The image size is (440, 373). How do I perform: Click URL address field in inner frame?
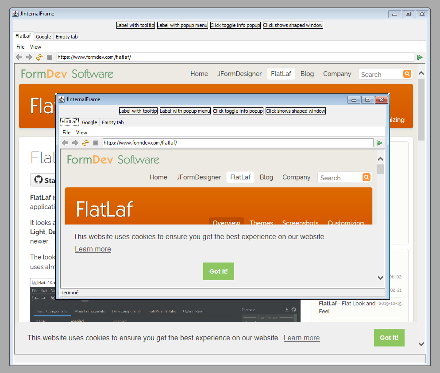[238, 143]
